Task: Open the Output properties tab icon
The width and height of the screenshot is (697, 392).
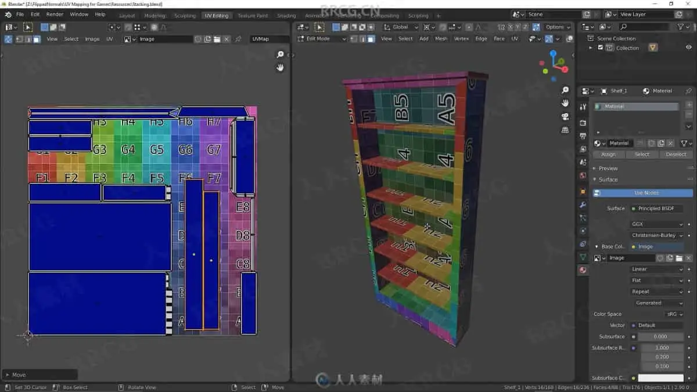Action: pos(583,136)
